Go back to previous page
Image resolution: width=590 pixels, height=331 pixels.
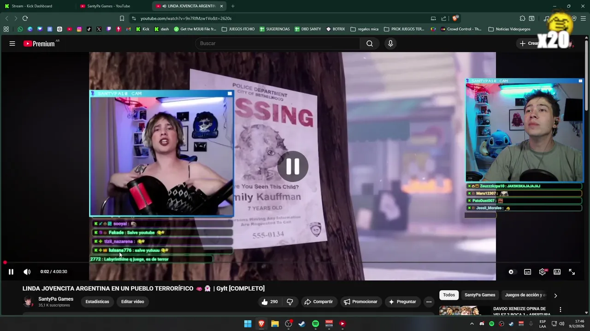click(x=6, y=18)
